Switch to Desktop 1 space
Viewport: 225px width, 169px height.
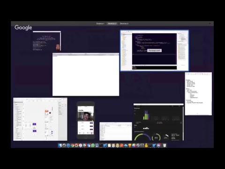coord(100,23)
